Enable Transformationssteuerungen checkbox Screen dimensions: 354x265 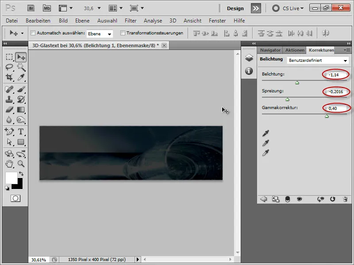tap(123, 33)
